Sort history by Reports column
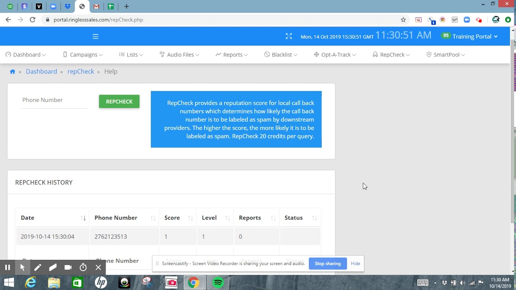The height and width of the screenshot is (290, 516). point(256,218)
